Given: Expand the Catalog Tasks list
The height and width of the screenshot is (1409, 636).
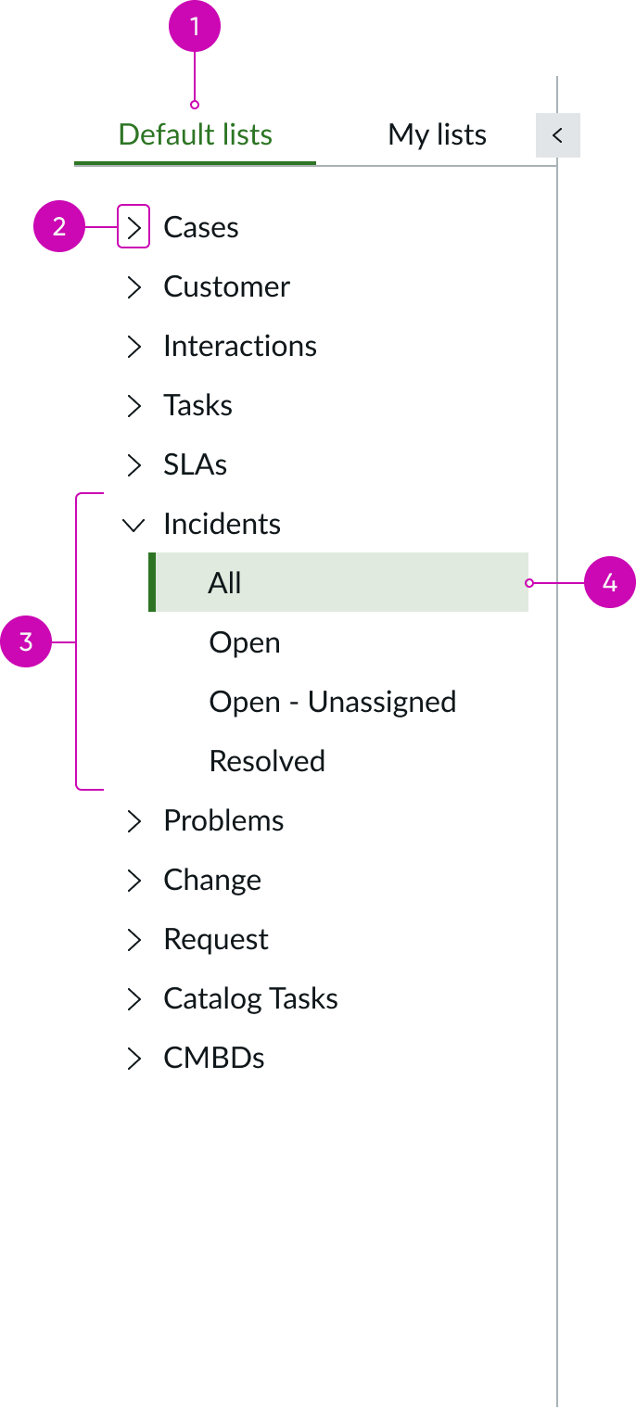Looking at the screenshot, I should click(x=134, y=998).
